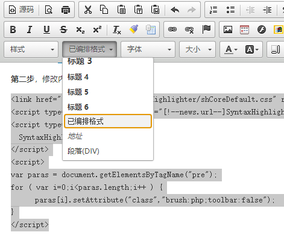Insert a hyperlink
The width and height of the screenshot is (284, 235).
point(172,30)
